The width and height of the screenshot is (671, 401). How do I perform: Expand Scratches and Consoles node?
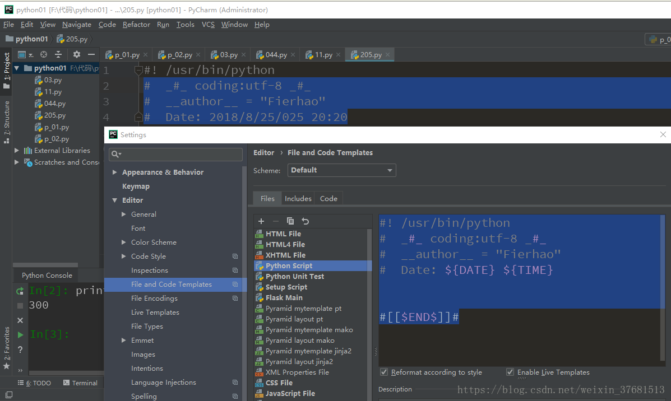click(x=17, y=162)
